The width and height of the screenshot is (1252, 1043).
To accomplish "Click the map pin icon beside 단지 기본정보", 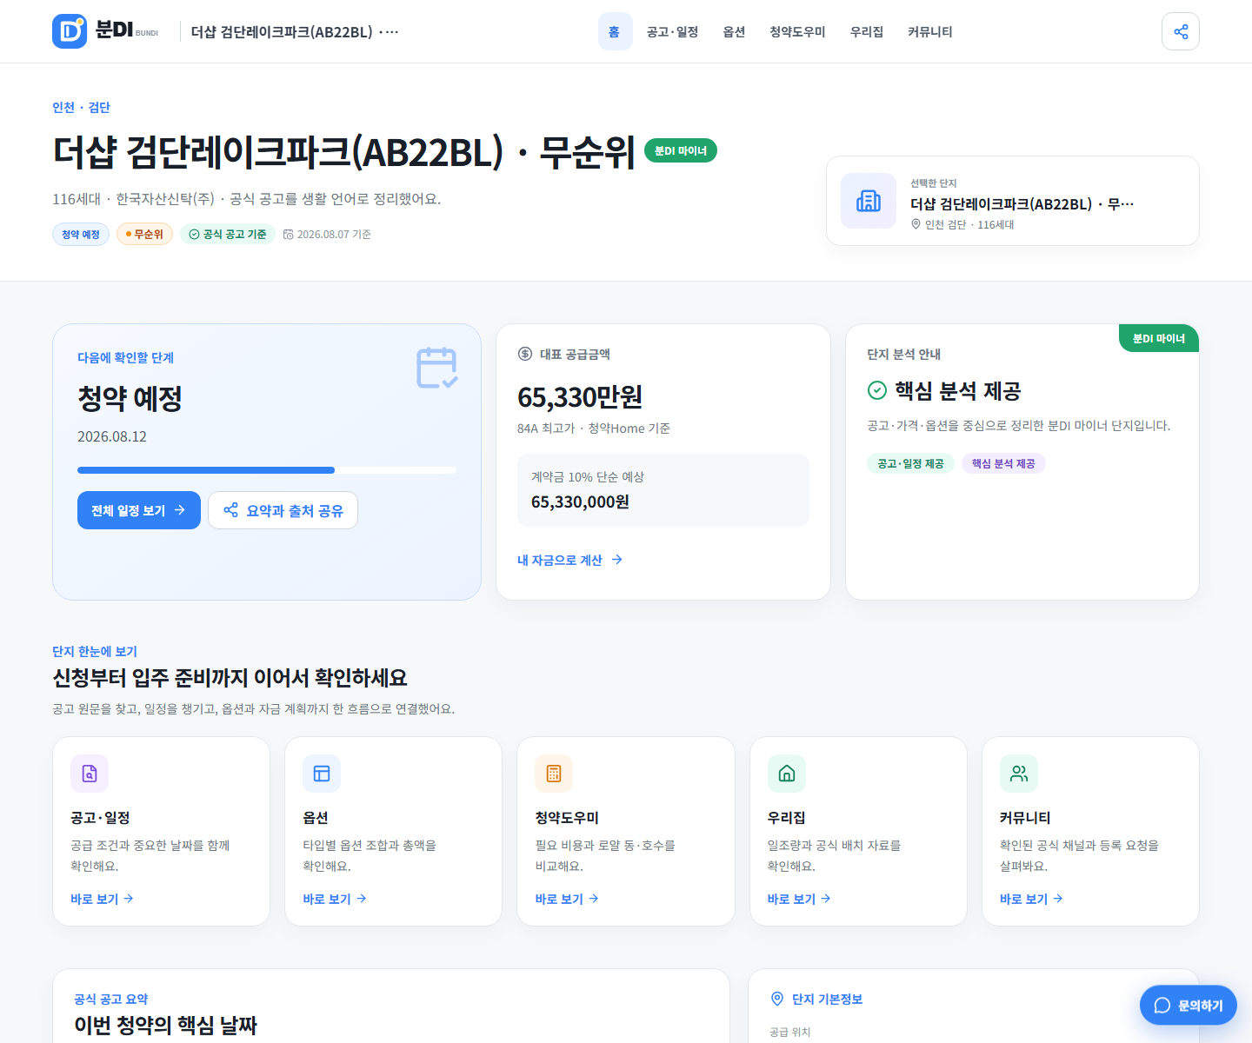I will [x=777, y=999].
